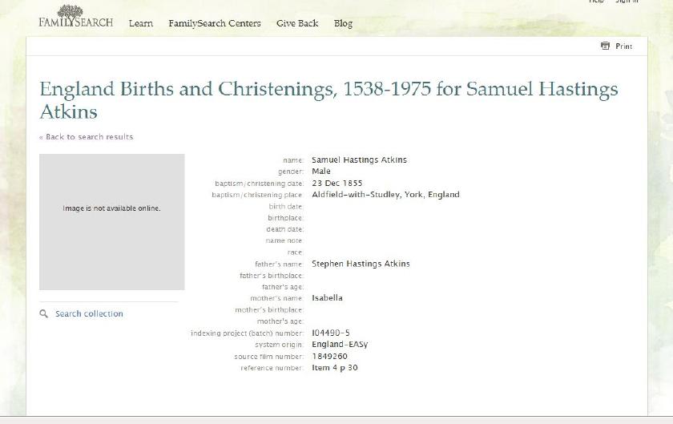Click the mother's name Isabella

coord(327,298)
